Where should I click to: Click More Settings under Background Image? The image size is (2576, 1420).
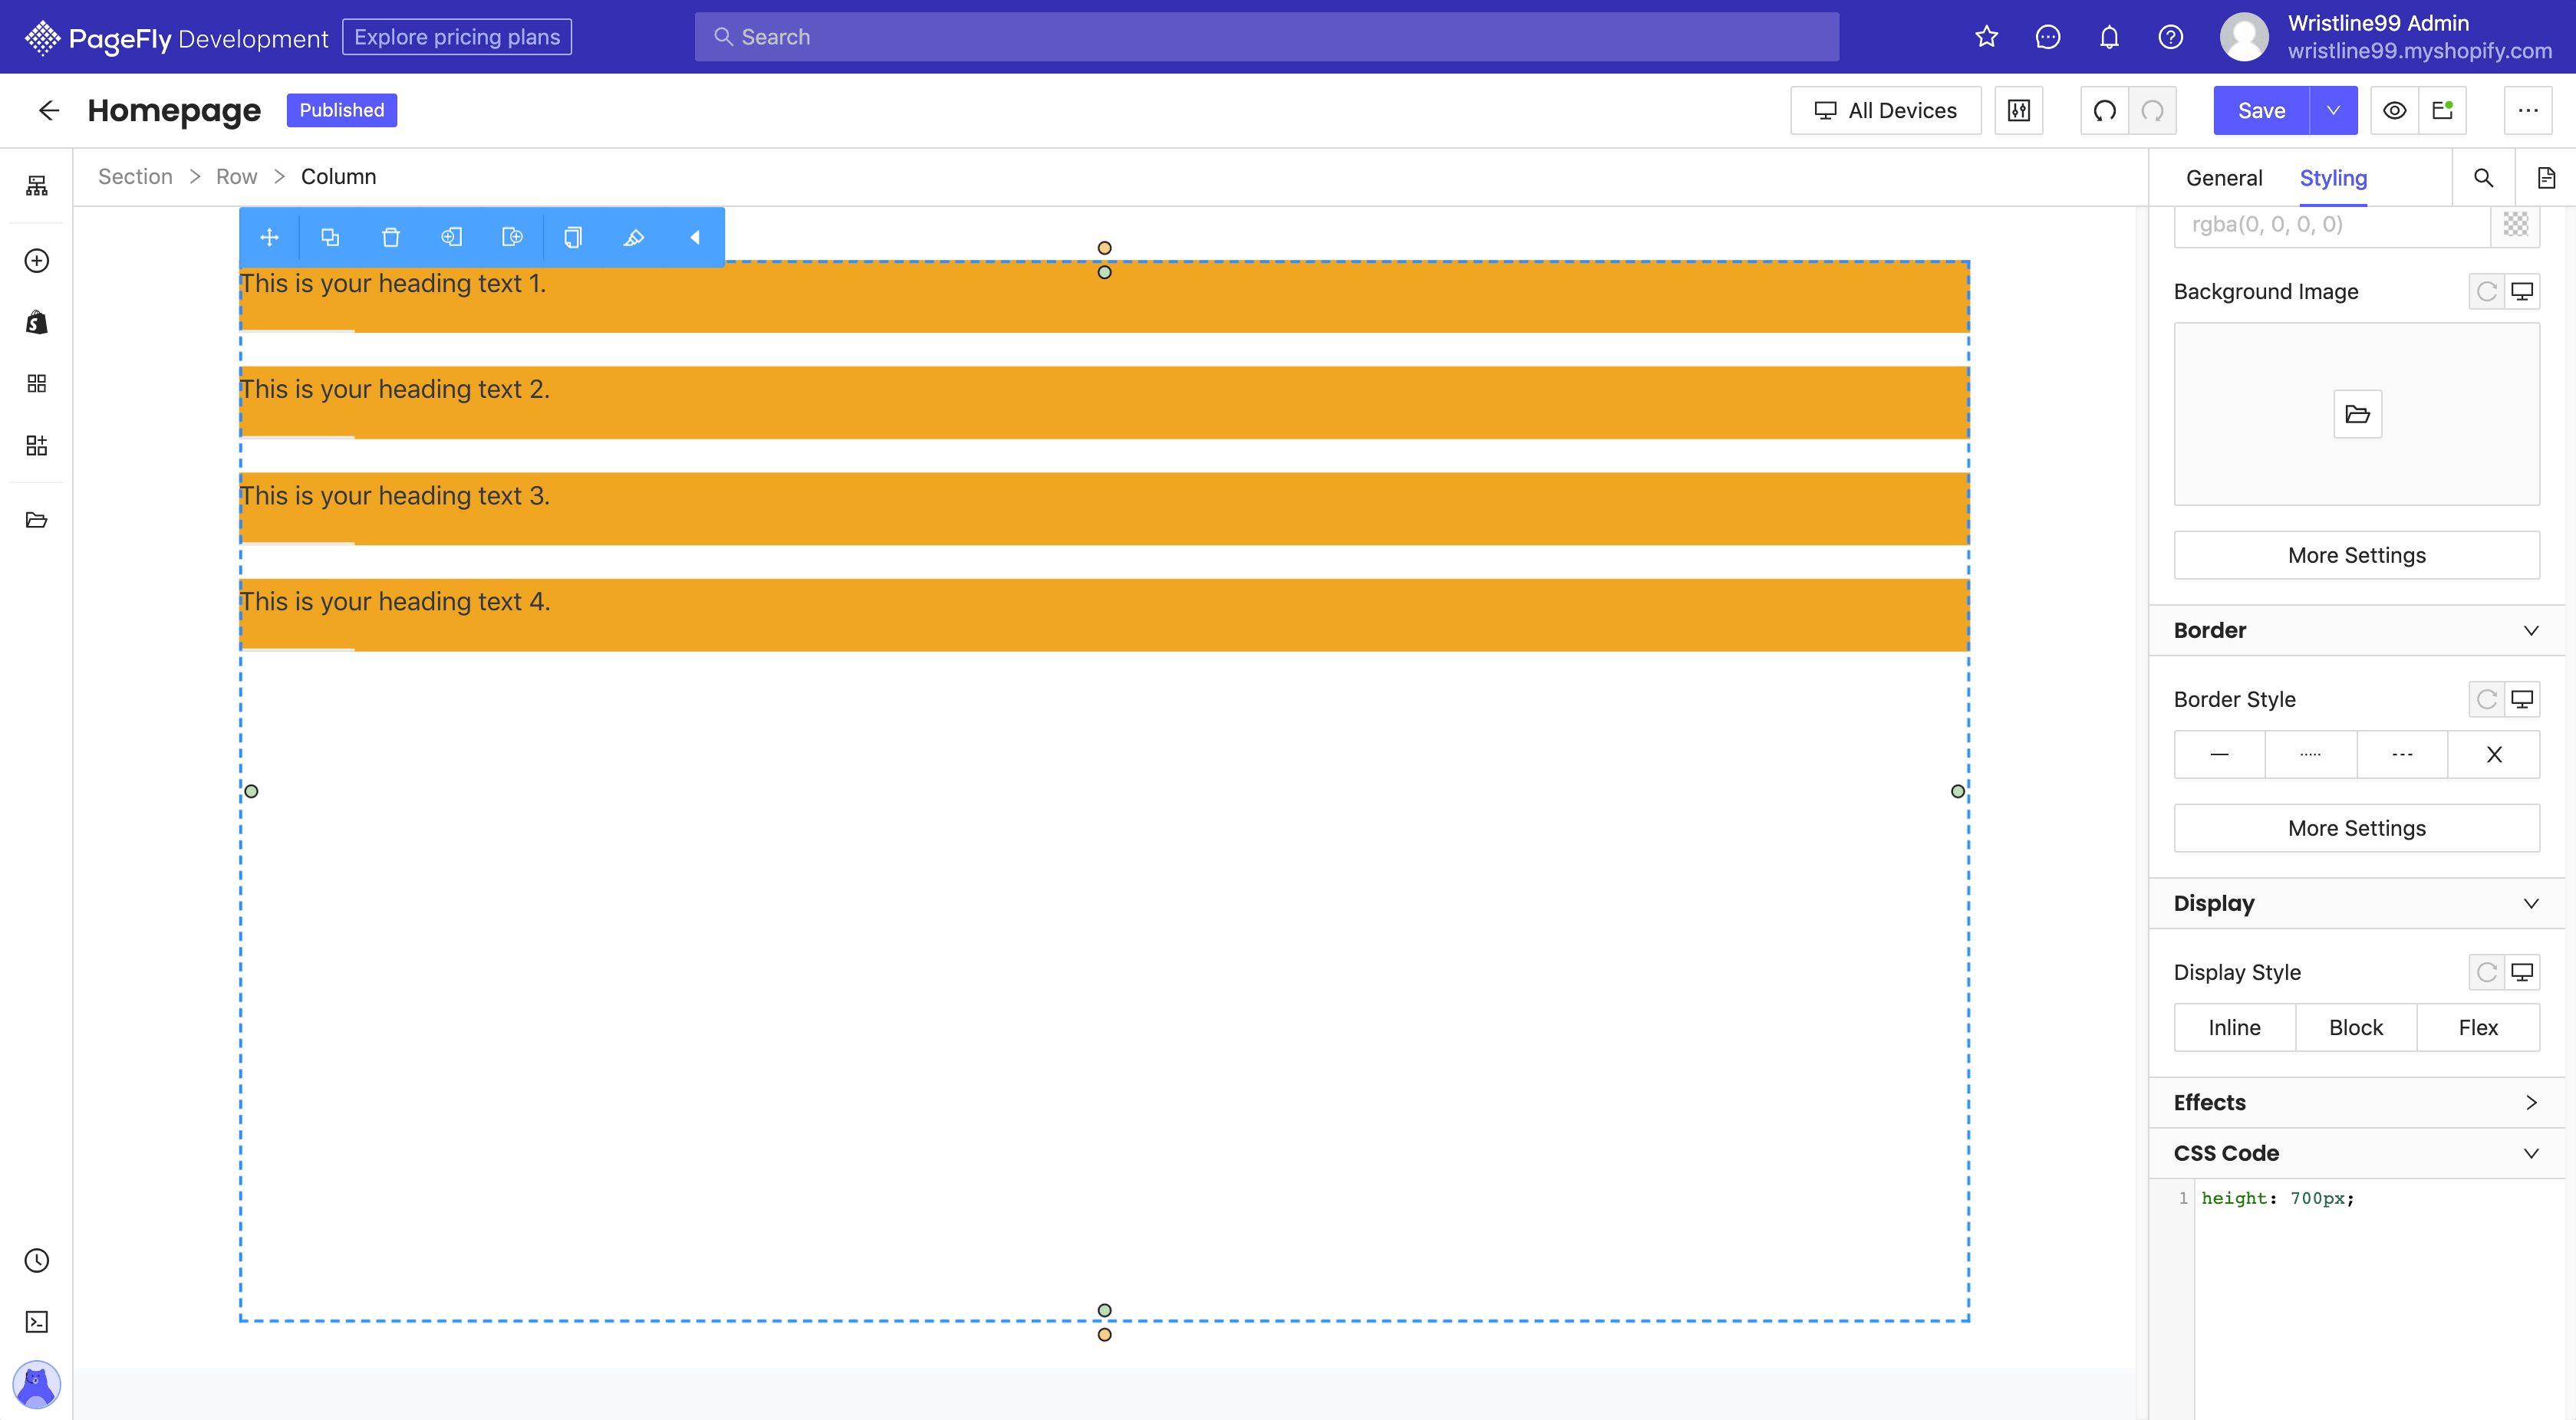2357,556
